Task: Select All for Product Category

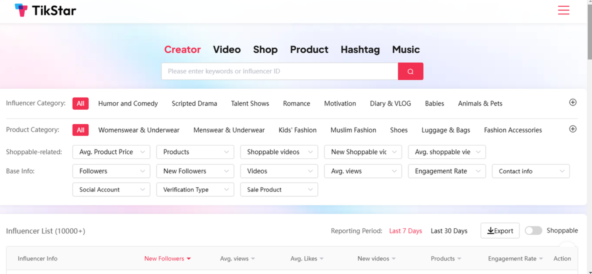Action: (x=80, y=130)
